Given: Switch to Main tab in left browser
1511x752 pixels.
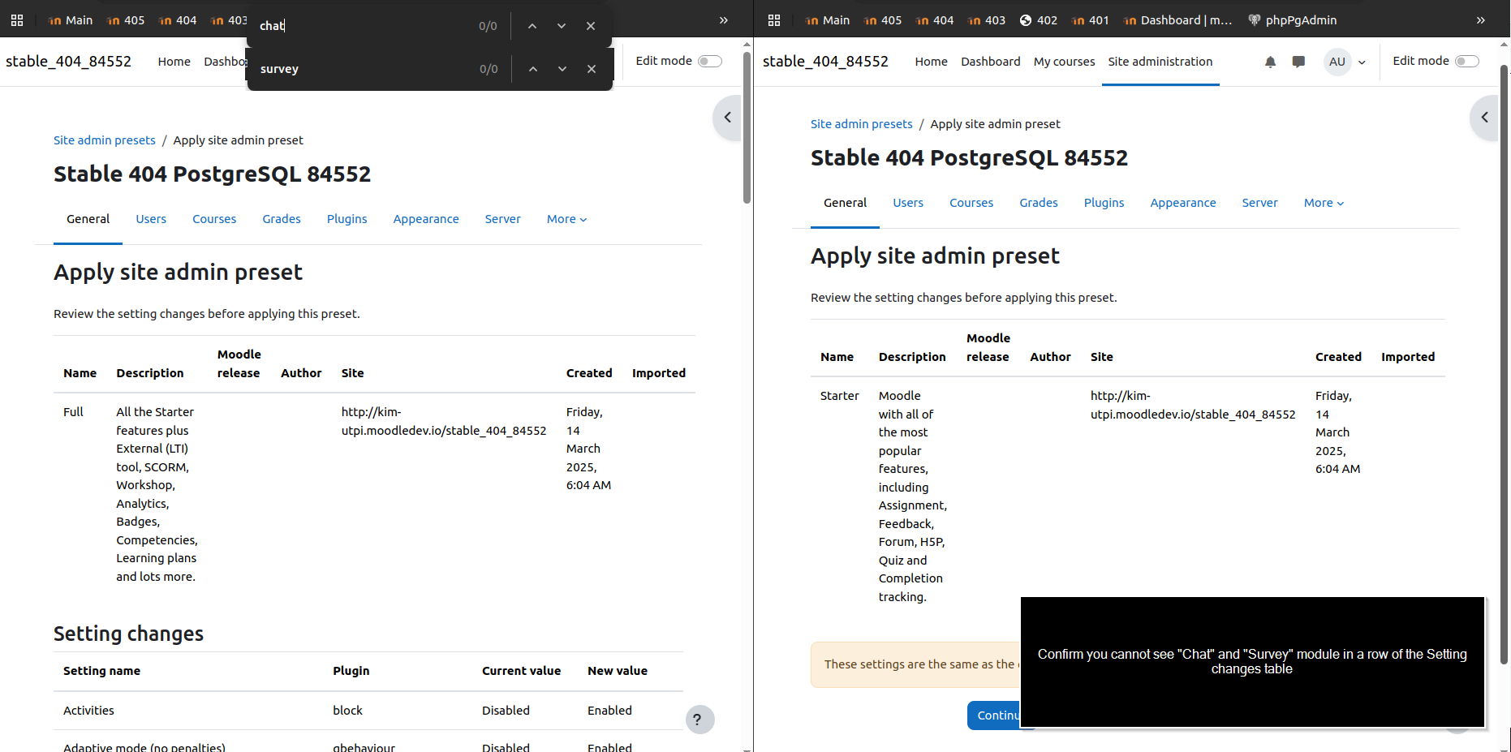Looking at the screenshot, I should (x=70, y=20).
